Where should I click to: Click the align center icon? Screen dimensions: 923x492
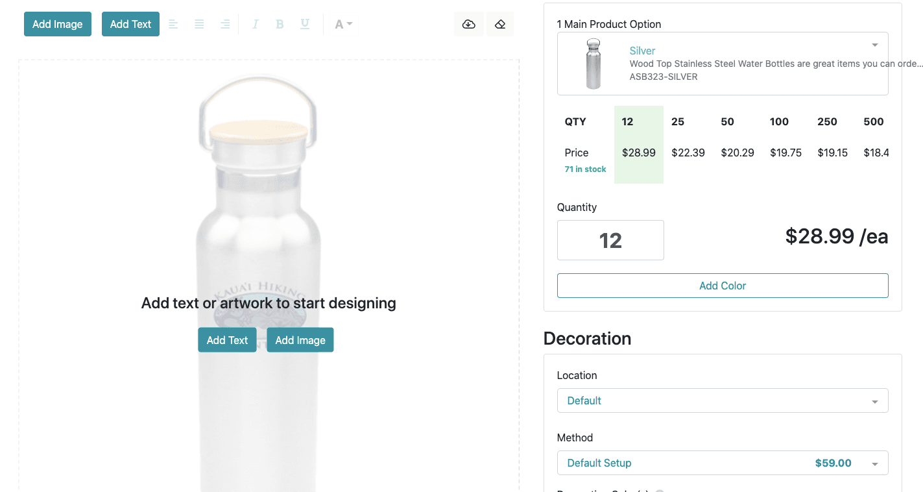199,24
